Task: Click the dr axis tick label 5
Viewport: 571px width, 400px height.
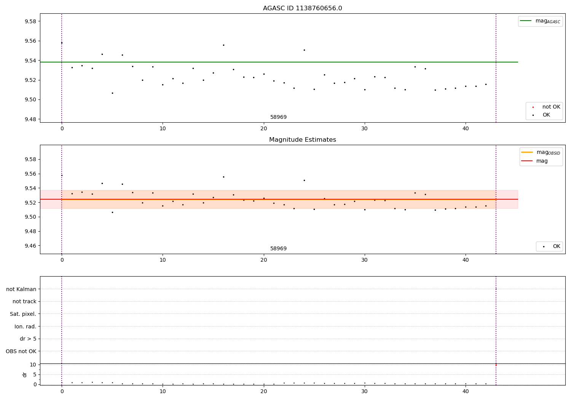Action: pos(35,374)
